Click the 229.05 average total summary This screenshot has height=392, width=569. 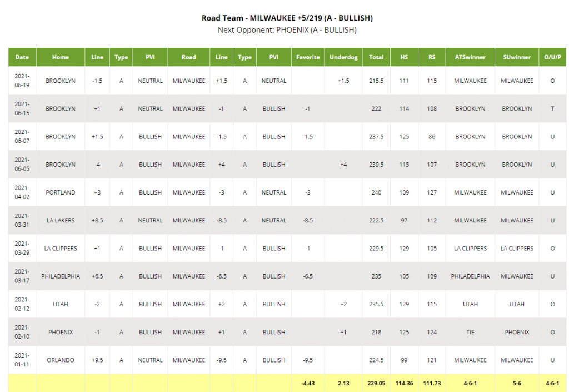pyautogui.click(x=376, y=383)
